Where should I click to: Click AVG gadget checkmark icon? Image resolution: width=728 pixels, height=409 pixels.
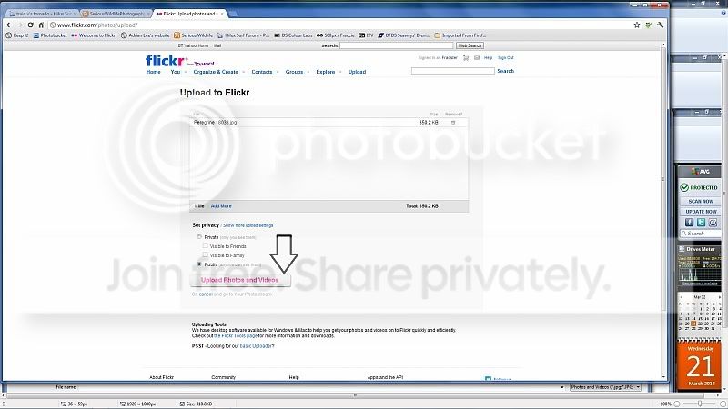click(713, 223)
